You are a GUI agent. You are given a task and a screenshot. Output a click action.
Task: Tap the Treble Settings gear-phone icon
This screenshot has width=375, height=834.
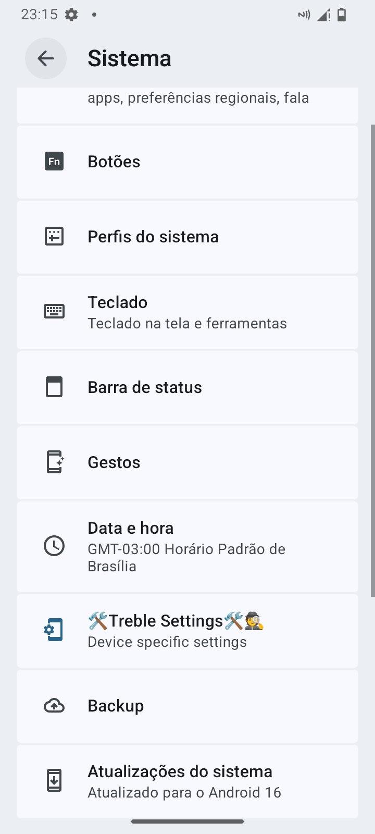(54, 630)
